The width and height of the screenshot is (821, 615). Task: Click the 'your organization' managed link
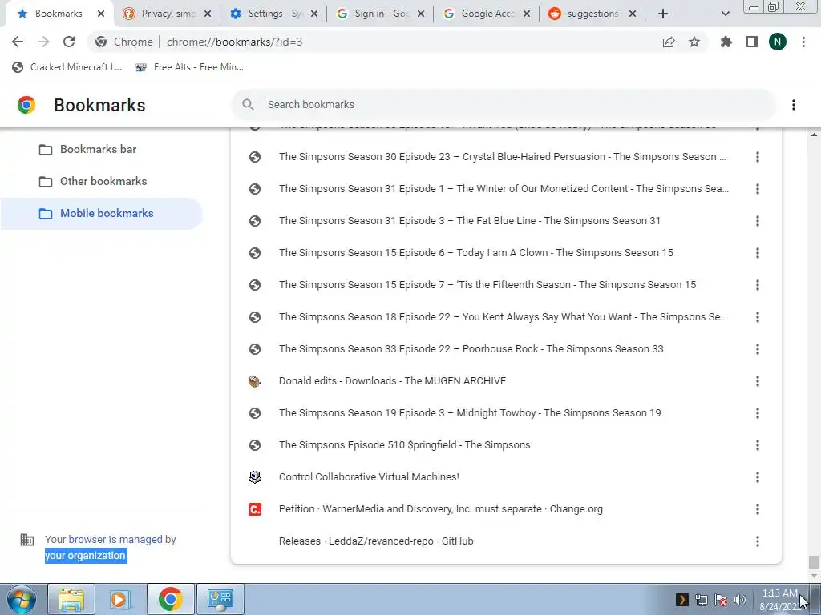[x=85, y=556]
